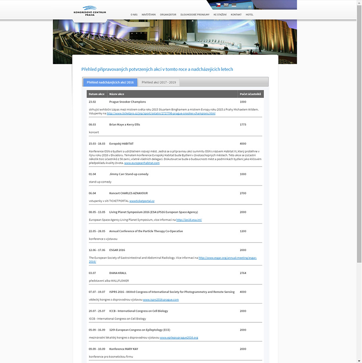
Task: Click the date 03.07
Action: pos(92,273)
